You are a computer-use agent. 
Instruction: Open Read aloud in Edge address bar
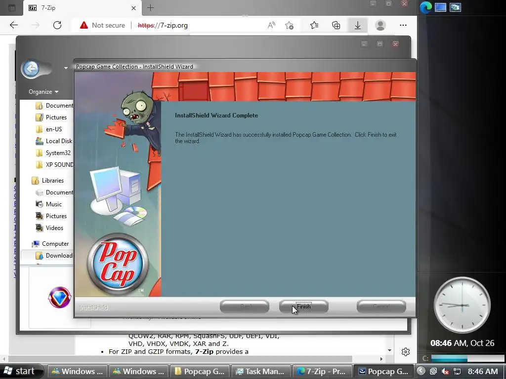click(271, 25)
